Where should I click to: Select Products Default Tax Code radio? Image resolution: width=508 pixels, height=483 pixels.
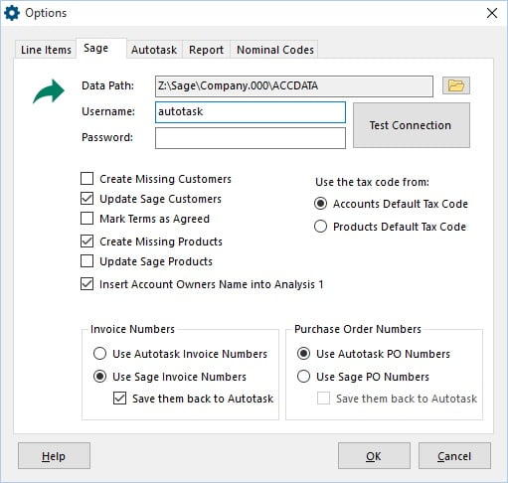[320, 227]
